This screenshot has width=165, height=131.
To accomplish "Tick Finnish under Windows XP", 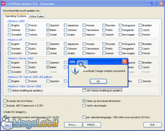I will click(x=140, y=53).
